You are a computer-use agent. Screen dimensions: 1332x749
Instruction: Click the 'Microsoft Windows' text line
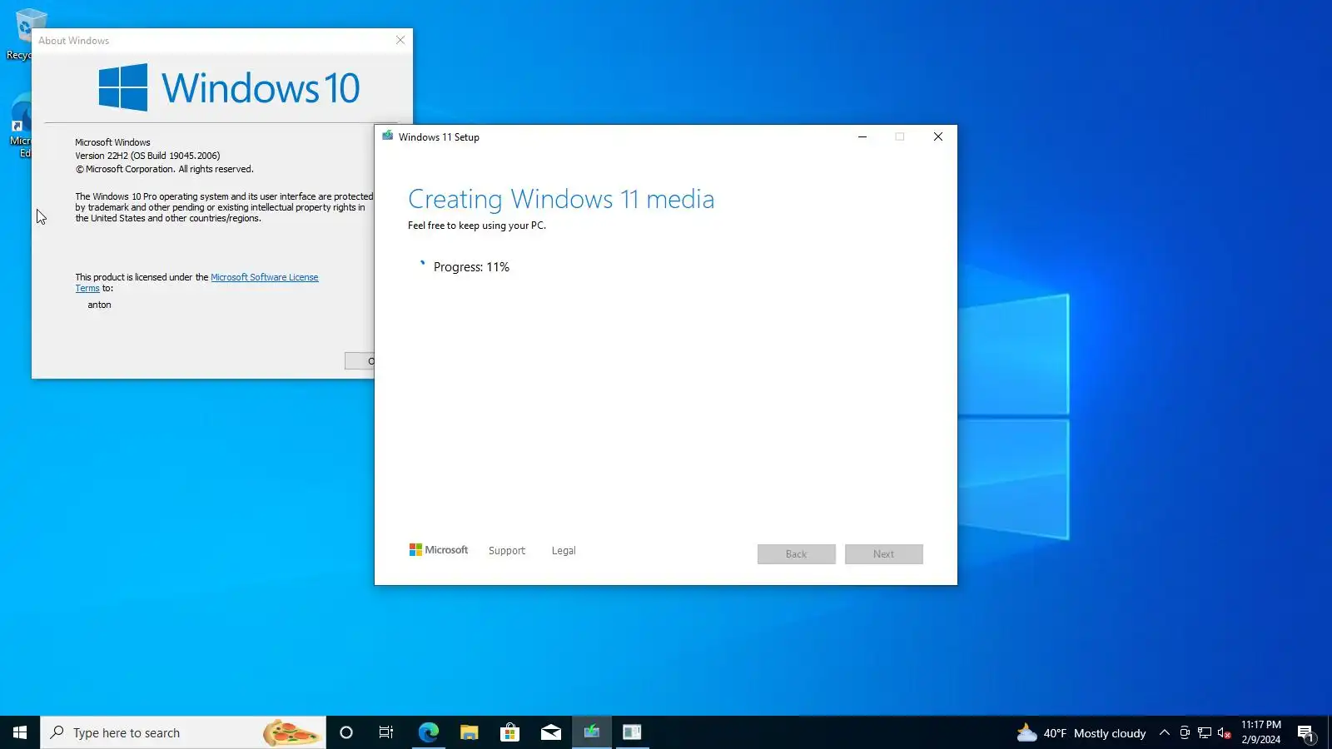click(113, 142)
